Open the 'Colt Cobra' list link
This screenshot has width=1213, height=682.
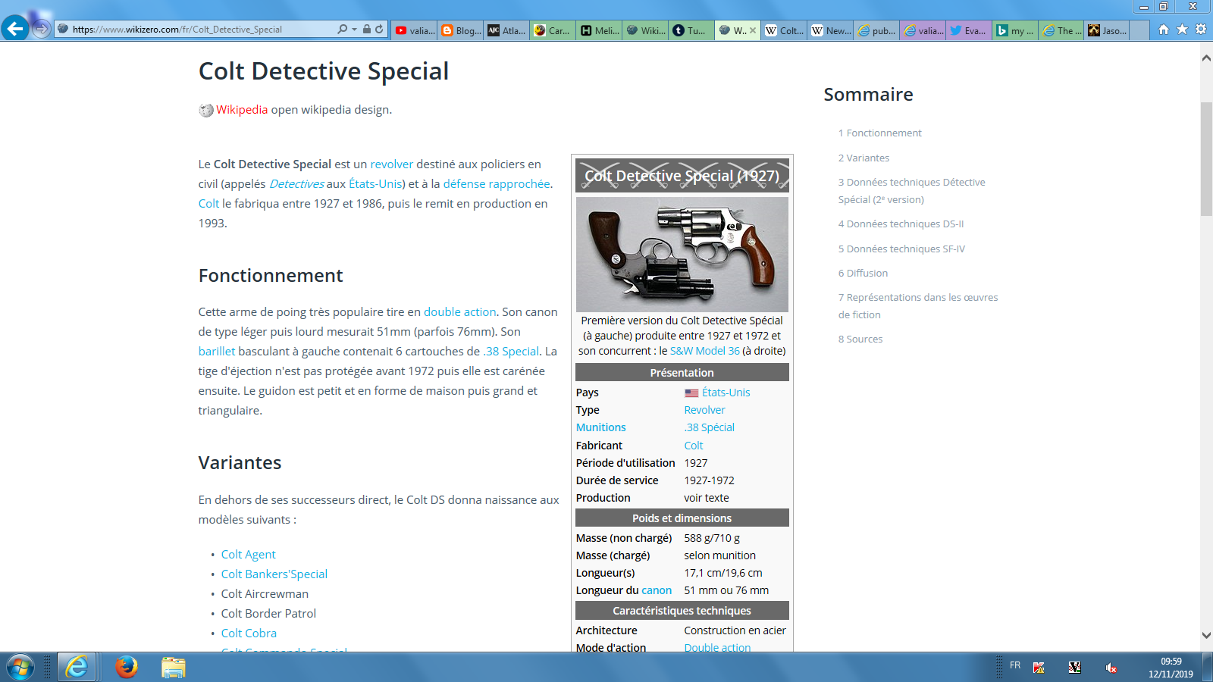(x=249, y=633)
